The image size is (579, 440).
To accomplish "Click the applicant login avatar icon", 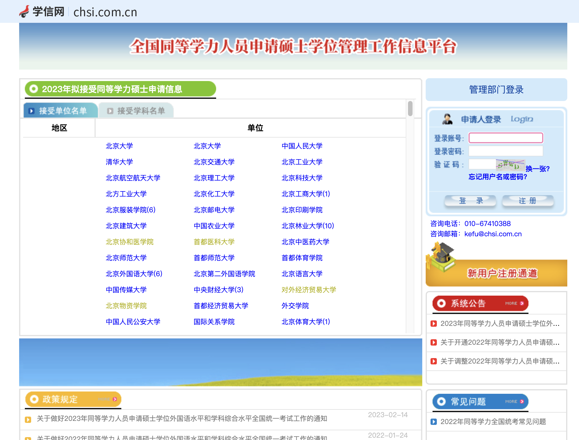I will [x=447, y=119].
